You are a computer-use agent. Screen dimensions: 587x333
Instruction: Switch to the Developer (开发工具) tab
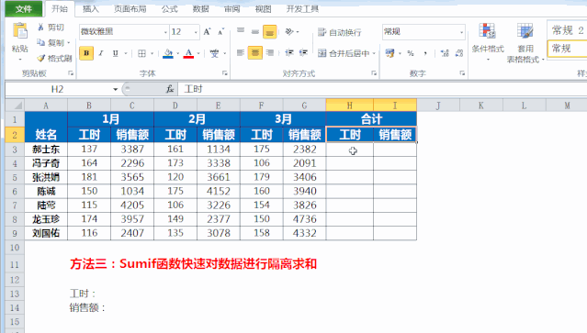[x=302, y=8]
